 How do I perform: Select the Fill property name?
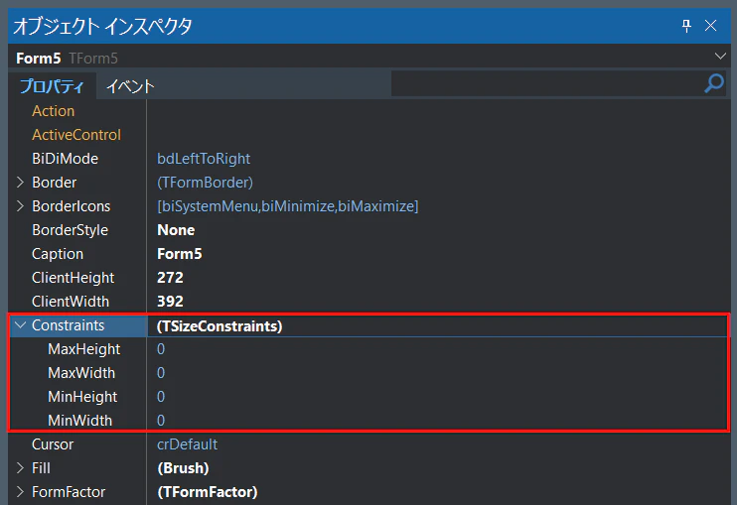coord(41,468)
